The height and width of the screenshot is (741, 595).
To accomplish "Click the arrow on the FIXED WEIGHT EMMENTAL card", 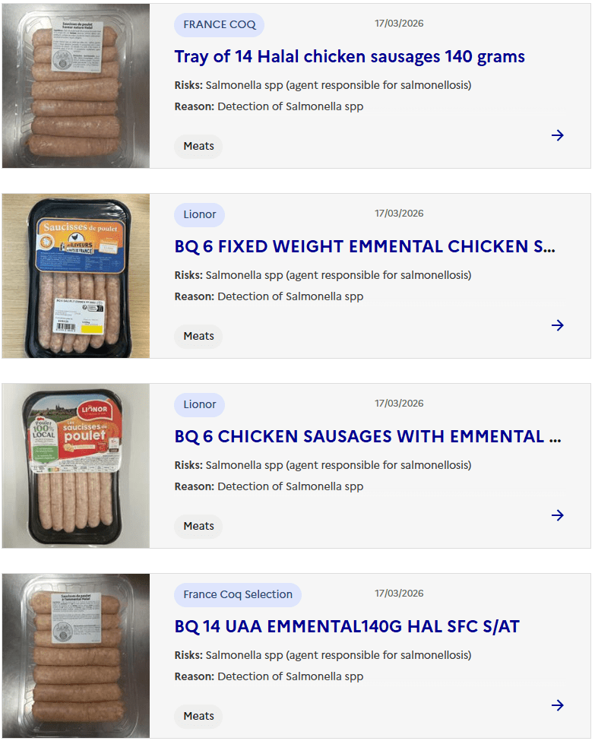I will coord(558,325).
